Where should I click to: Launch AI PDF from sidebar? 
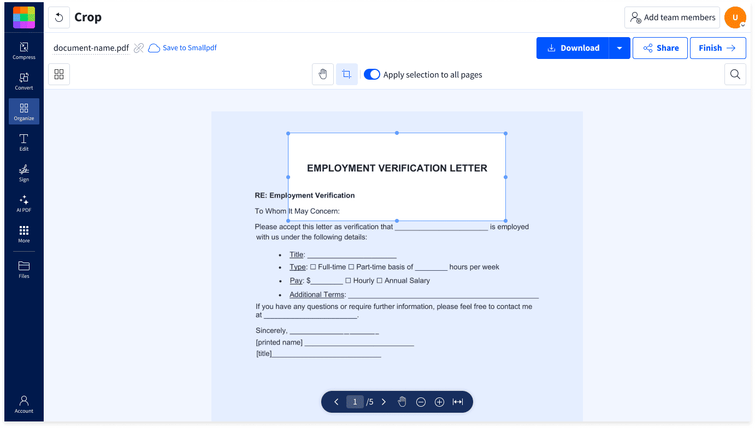pos(24,204)
